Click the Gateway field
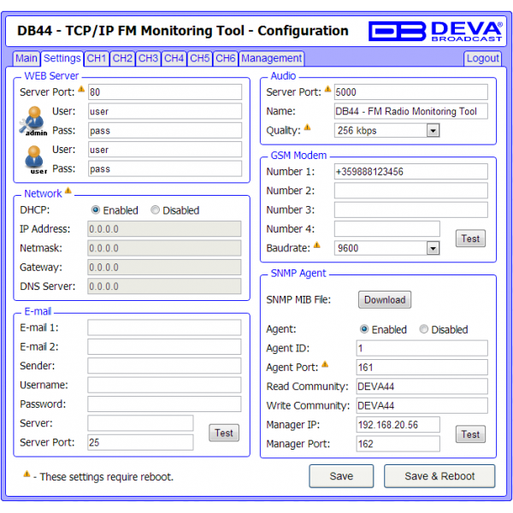 pos(164,268)
